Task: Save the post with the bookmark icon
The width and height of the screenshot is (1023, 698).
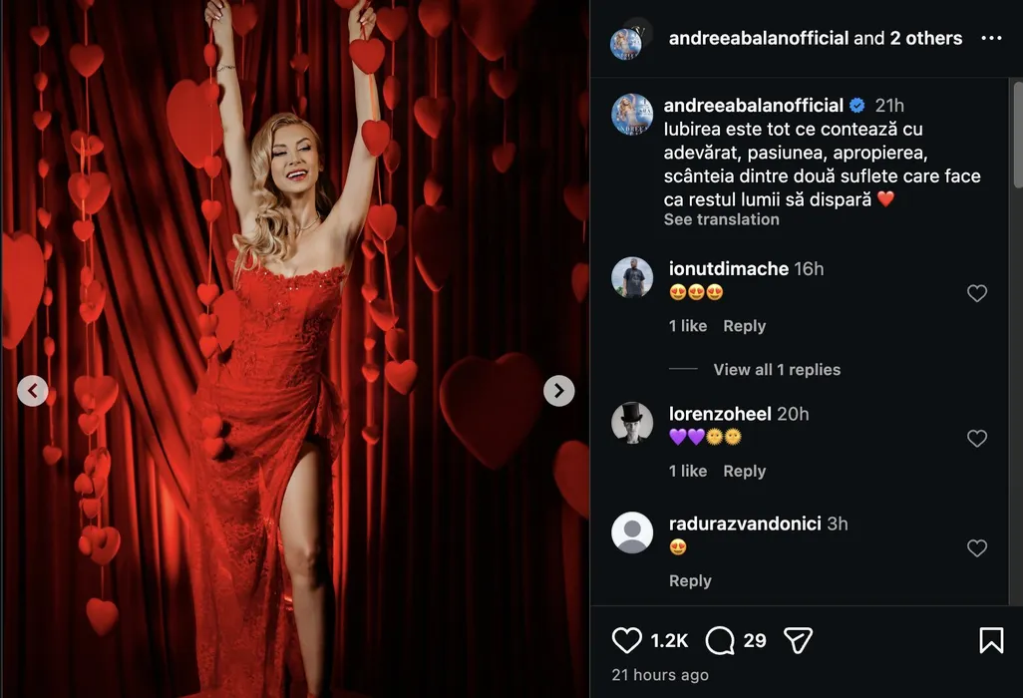Action: [x=991, y=640]
